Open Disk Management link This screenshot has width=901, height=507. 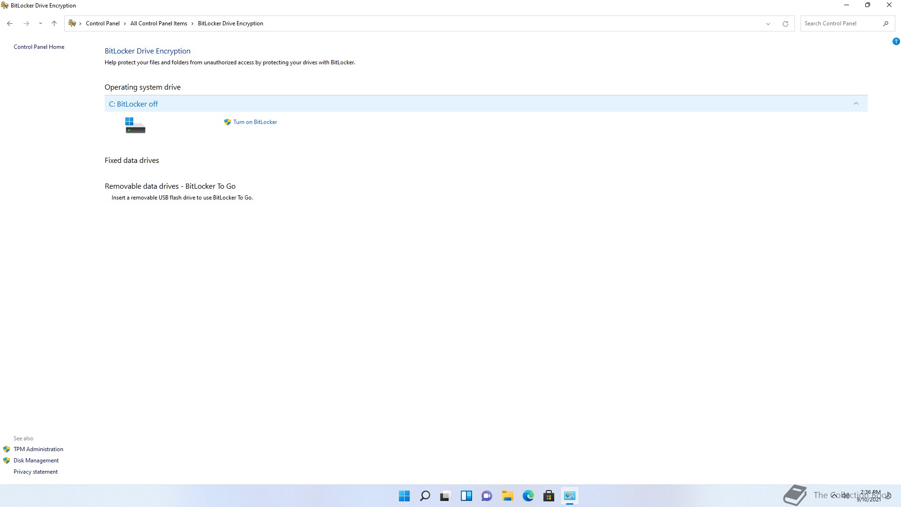click(x=36, y=461)
